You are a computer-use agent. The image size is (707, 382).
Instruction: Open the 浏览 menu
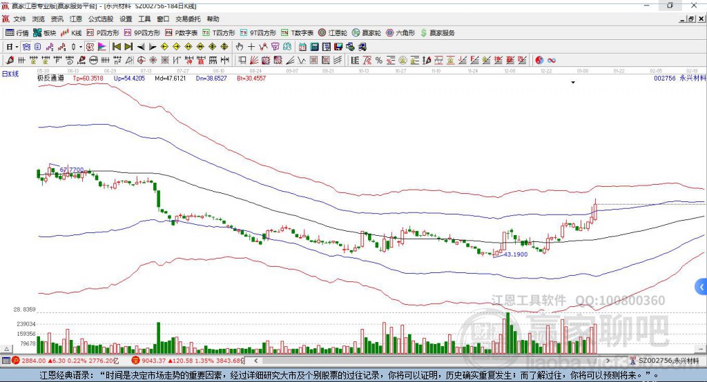[39, 19]
